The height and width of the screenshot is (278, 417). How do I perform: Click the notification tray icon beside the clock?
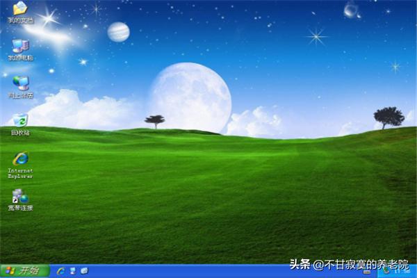tap(386, 271)
